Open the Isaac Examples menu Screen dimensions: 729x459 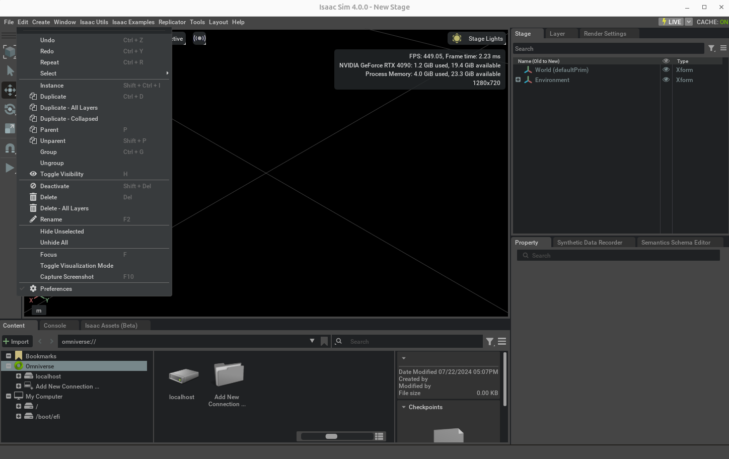(133, 22)
